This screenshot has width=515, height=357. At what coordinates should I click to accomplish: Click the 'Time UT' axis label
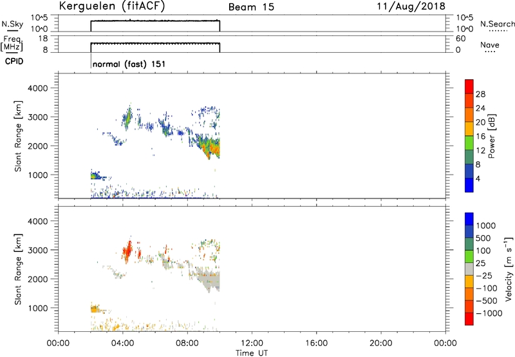click(252, 353)
